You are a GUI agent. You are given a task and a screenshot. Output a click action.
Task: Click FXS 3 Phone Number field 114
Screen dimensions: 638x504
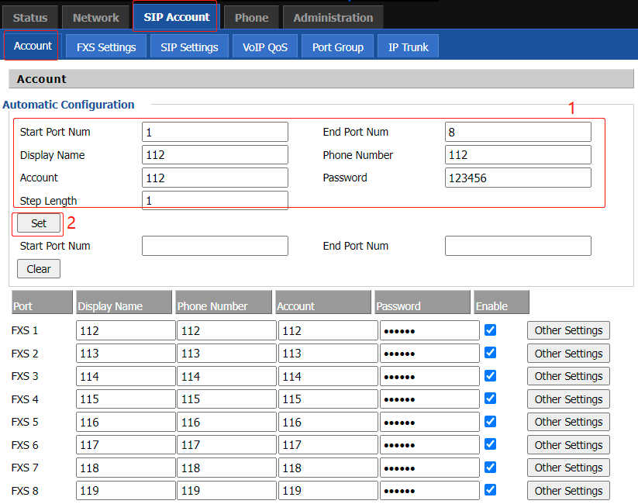pos(226,376)
